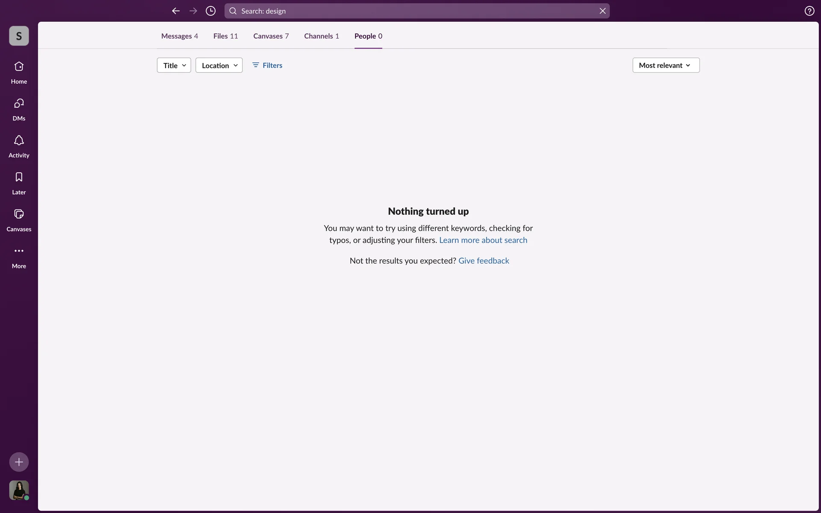Switch to the Messages tab
The image size is (821, 513).
pos(179,36)
